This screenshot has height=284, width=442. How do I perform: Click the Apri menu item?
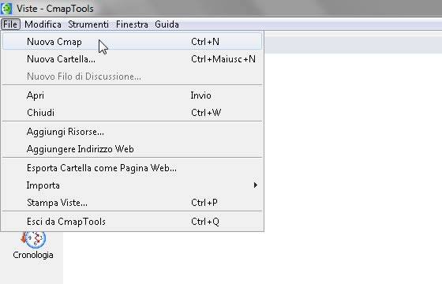(133, 95)
